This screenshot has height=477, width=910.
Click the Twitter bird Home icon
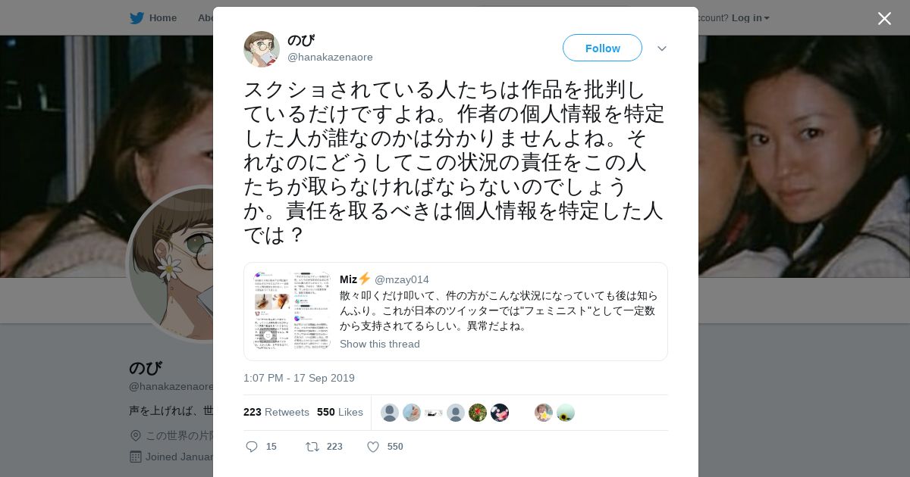136,17
